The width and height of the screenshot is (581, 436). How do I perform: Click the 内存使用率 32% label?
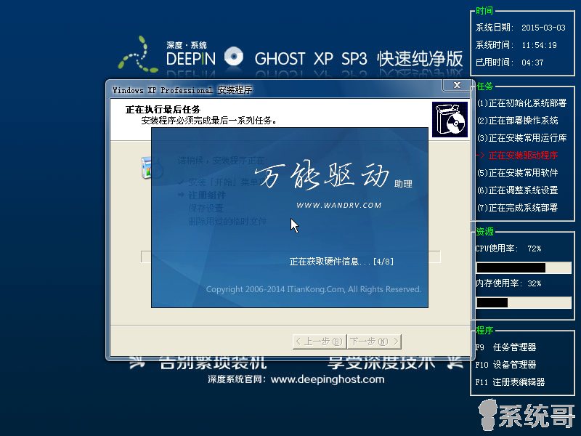[508, 283]
